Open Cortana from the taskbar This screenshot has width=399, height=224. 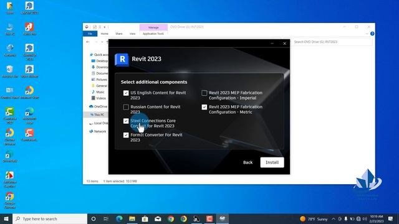pyautogui.click(x=94, y=218)
